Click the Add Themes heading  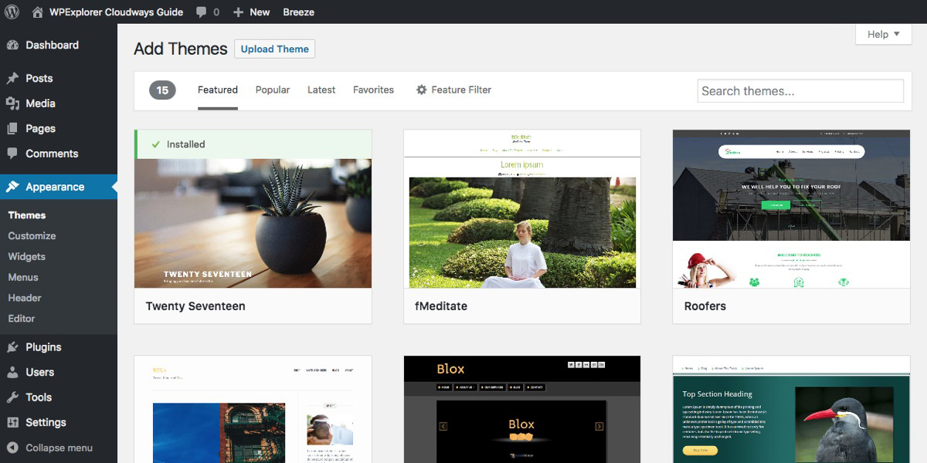[181, 49]
